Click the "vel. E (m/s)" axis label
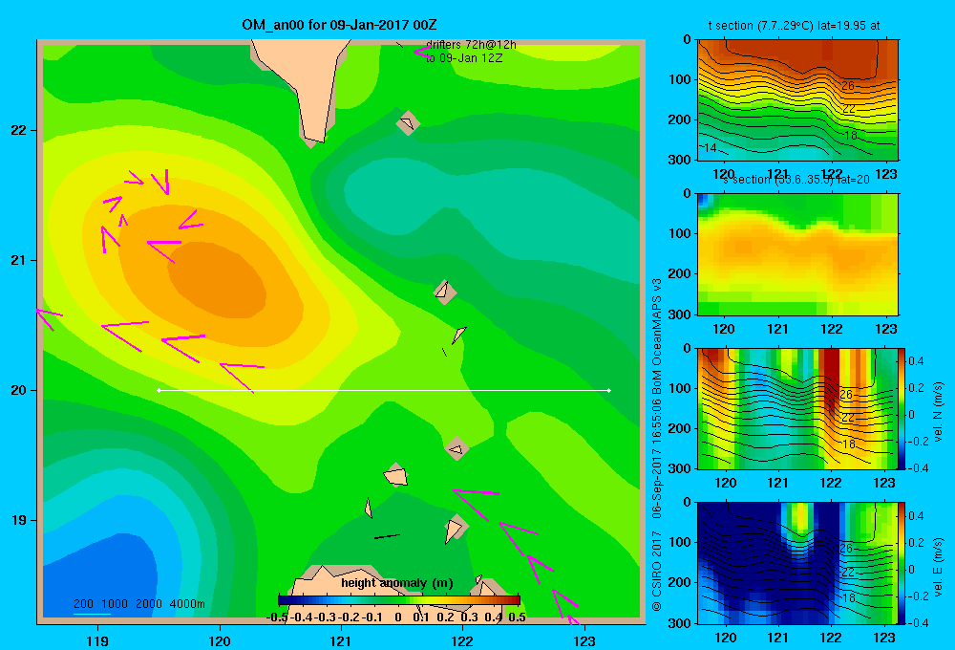 pyautogui.click(x=938, y=567)
